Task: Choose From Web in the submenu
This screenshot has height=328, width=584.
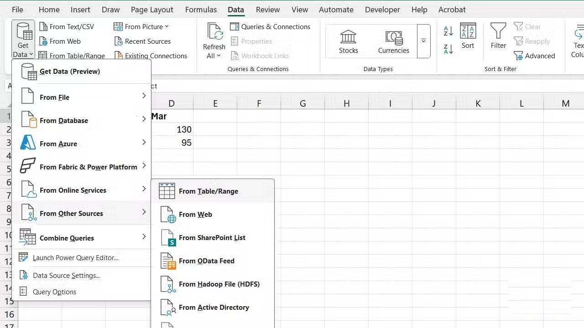Action: (213, 215)
